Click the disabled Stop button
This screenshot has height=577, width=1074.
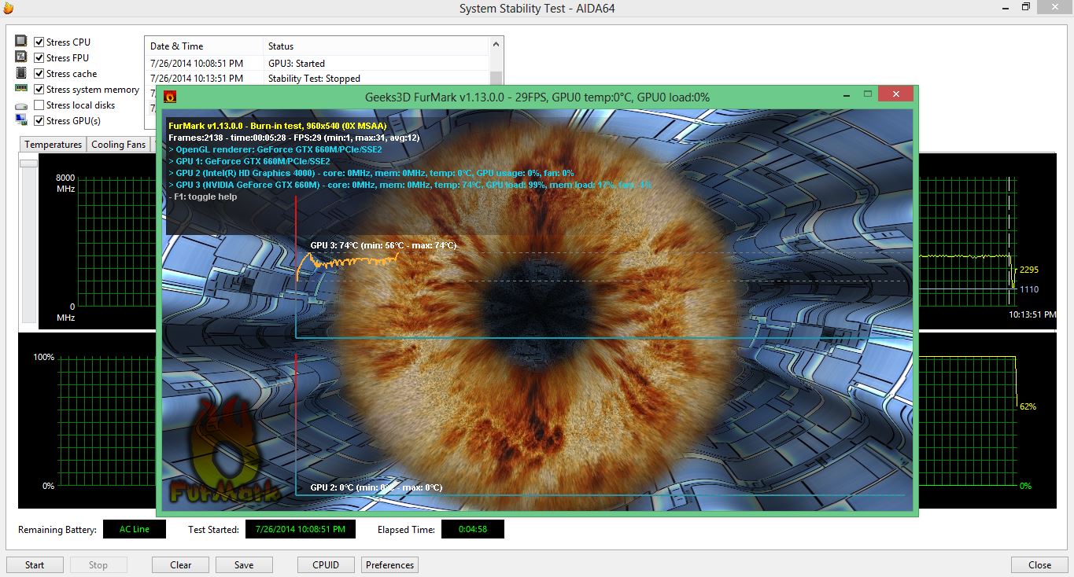(98, 564)
